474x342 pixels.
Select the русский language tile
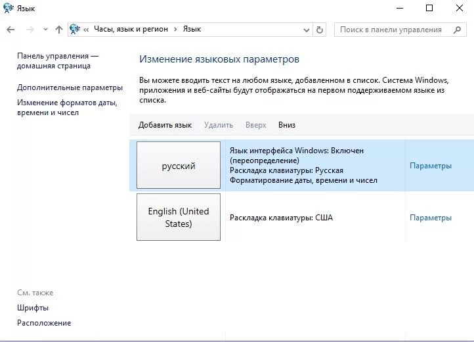coord(179,165)
